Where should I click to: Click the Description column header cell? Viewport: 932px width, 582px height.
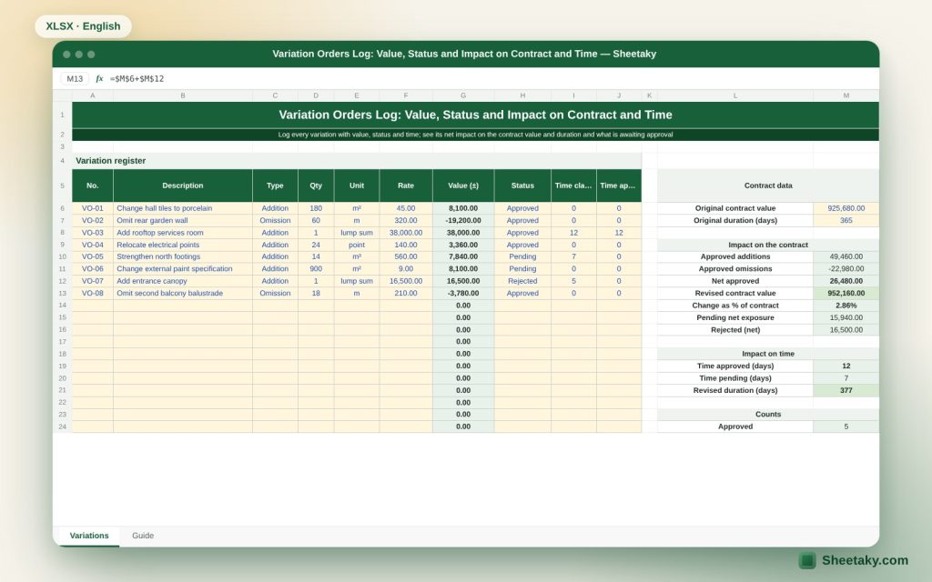[x=182, y=186]
